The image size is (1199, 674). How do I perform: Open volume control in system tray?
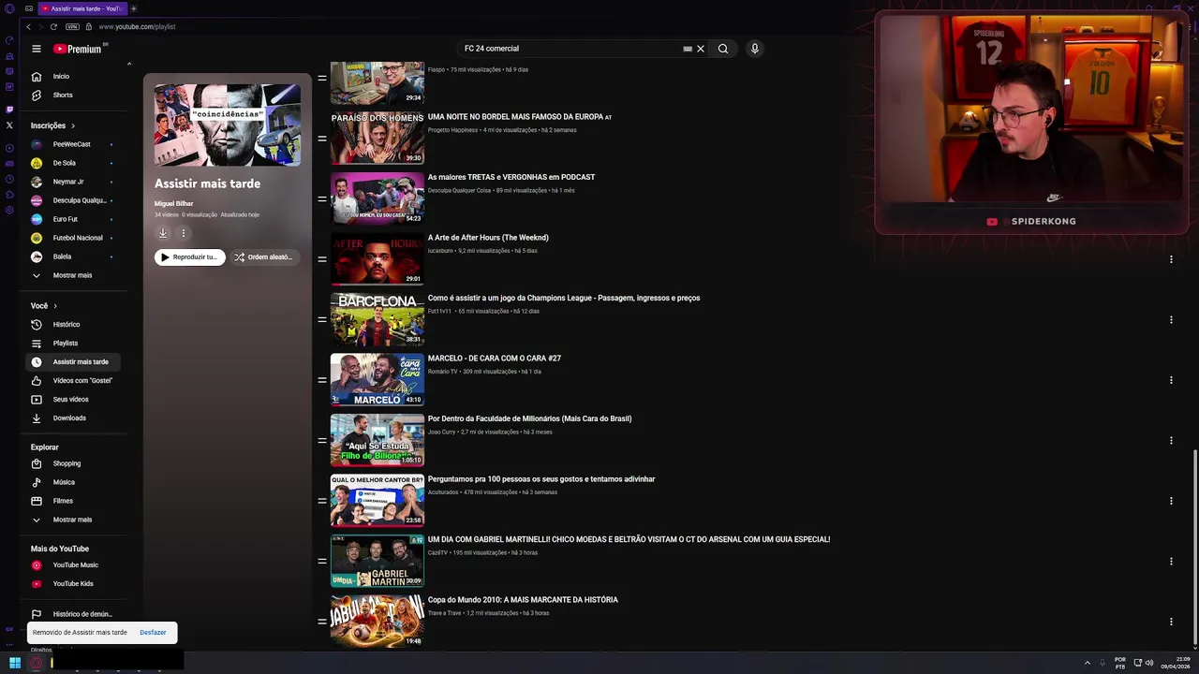pyautogui.click(x=1149, y=663)
